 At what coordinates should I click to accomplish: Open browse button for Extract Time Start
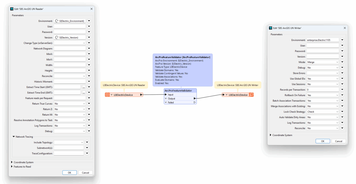click(83, 87)
